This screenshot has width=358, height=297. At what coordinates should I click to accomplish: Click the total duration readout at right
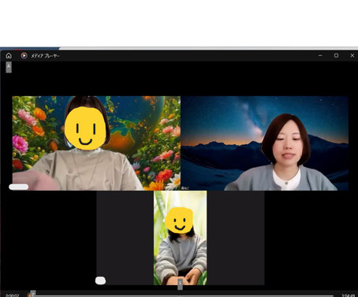pos(349,295)
